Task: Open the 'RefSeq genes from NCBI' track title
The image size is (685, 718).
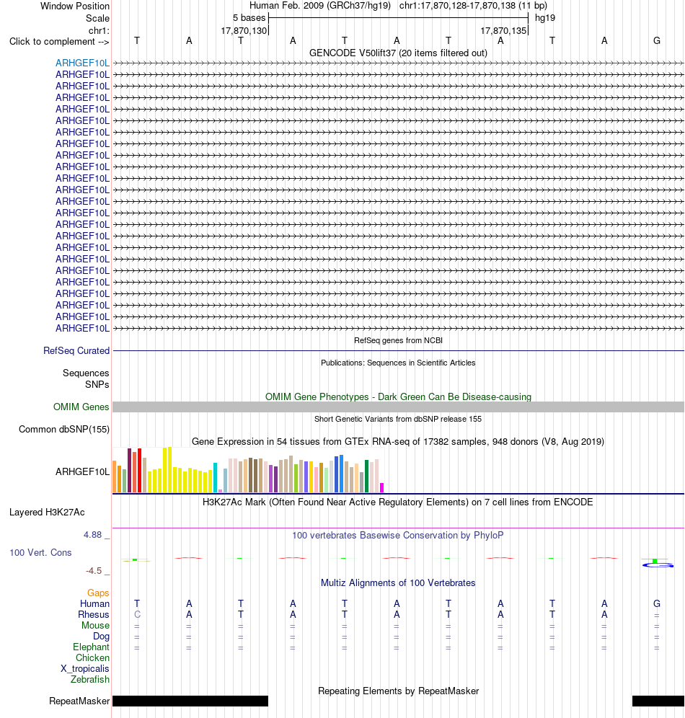Action: point(398,341)
